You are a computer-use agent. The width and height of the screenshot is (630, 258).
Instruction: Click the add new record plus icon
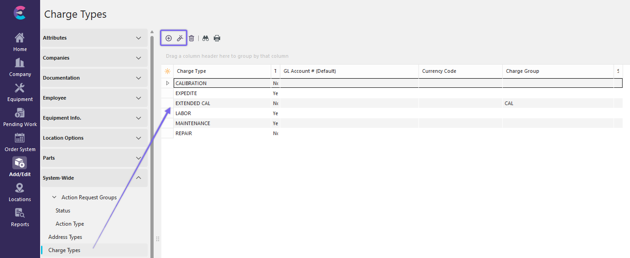(169, 38)
